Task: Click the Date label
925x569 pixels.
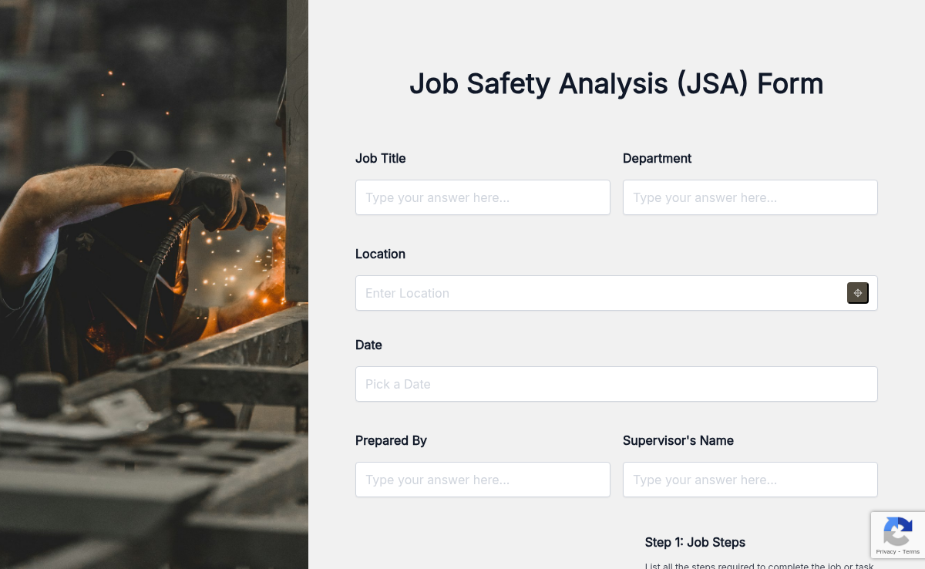Action: 368,345
